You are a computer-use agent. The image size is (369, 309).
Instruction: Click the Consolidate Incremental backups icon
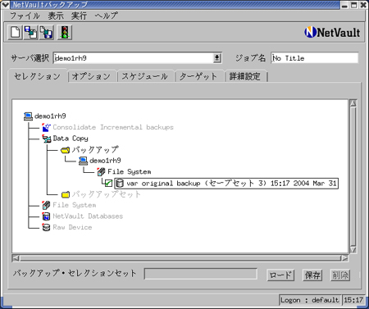click(x=46, y=127)
